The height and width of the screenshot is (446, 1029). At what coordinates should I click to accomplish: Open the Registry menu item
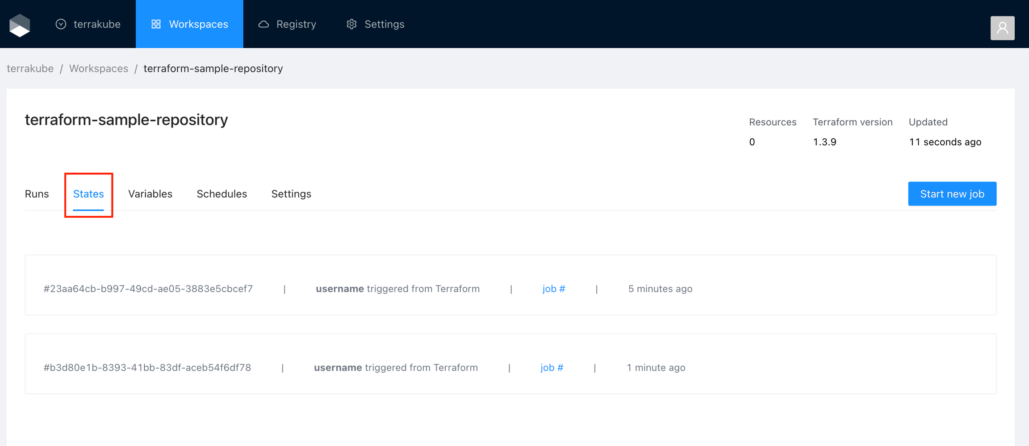[x=296, y=24]
